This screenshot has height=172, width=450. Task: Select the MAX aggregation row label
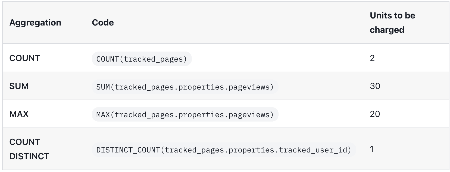pyautogui.click(x=19, y=114)
